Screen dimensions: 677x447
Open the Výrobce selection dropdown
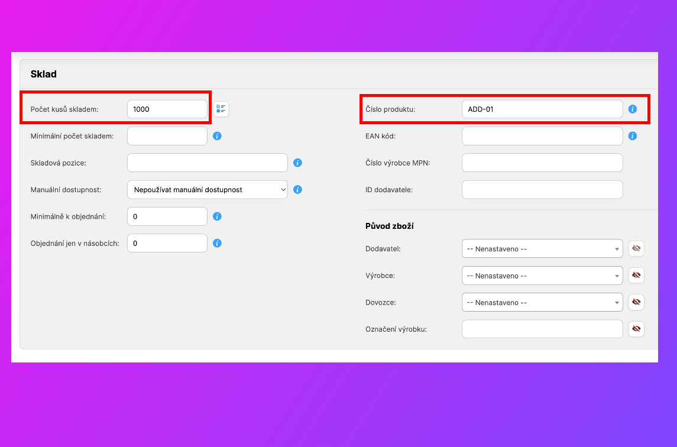(542, 276)
